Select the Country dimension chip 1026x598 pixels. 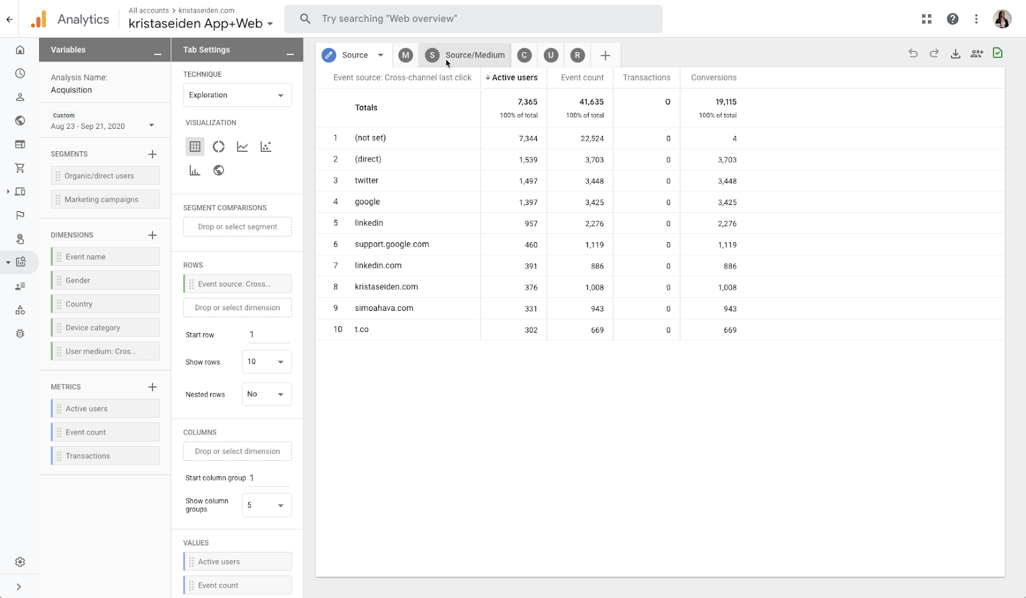(x=105, y=304)
